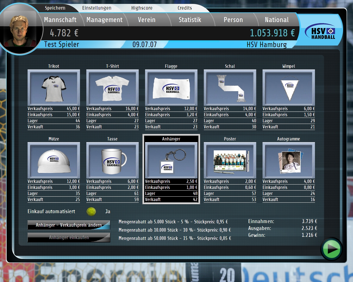Click the Anhänger einkaufen button
353x282 pixels.
point(69,237)
